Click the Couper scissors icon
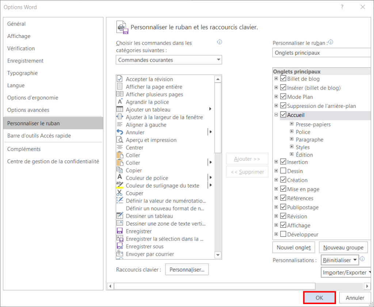The width and height of the screenshot is (374, 307). (120, 193)
